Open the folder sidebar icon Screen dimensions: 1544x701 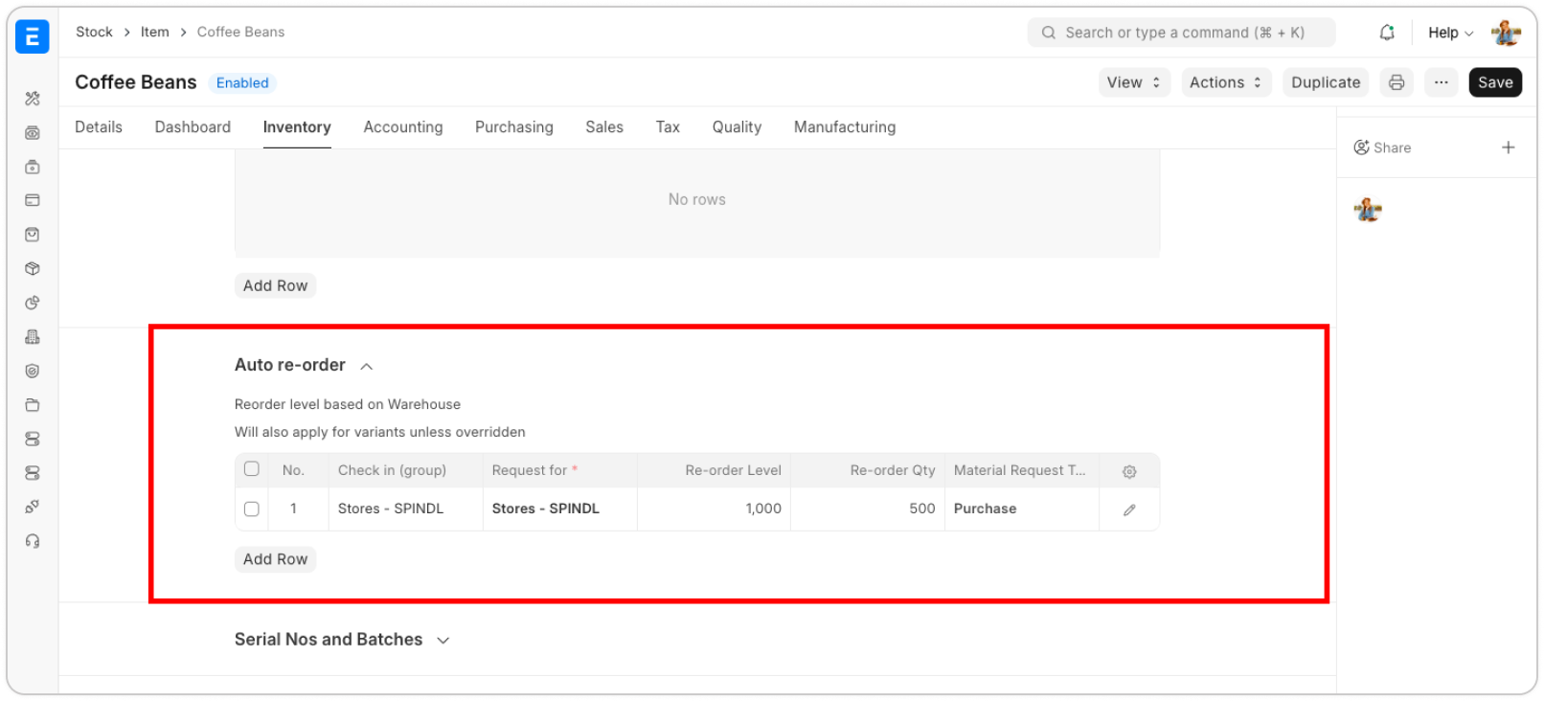point(33,405)
